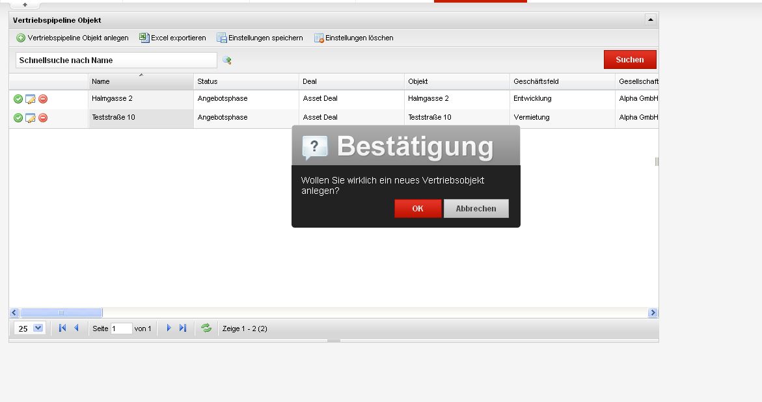762x402 pixels.
Task: Click Entwicklung in Geschäftsfeld column
Action: click(x=532, y=99)
